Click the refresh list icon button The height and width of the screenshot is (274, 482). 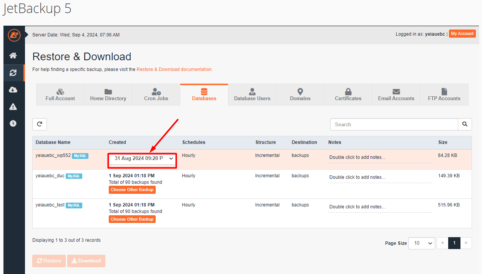tap(40, 124)
